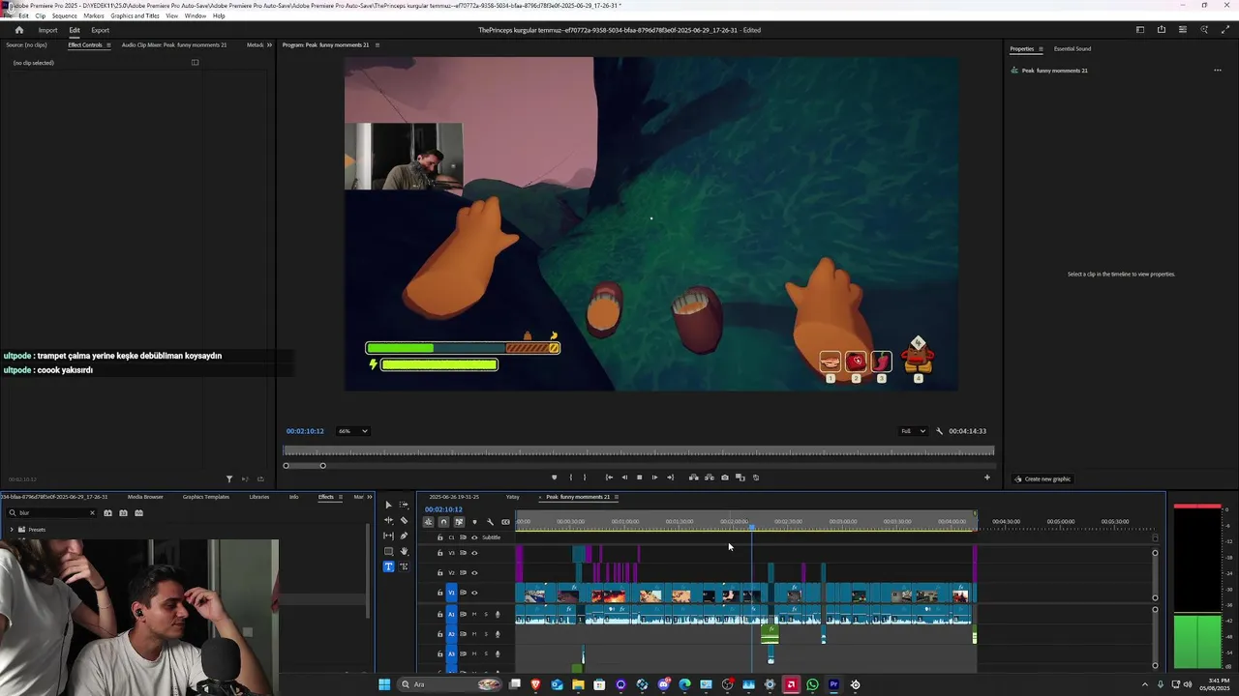The image size is (1239, 696).
Task: Hide the Subtitle caption track
Action: click(x=474, y=537)
